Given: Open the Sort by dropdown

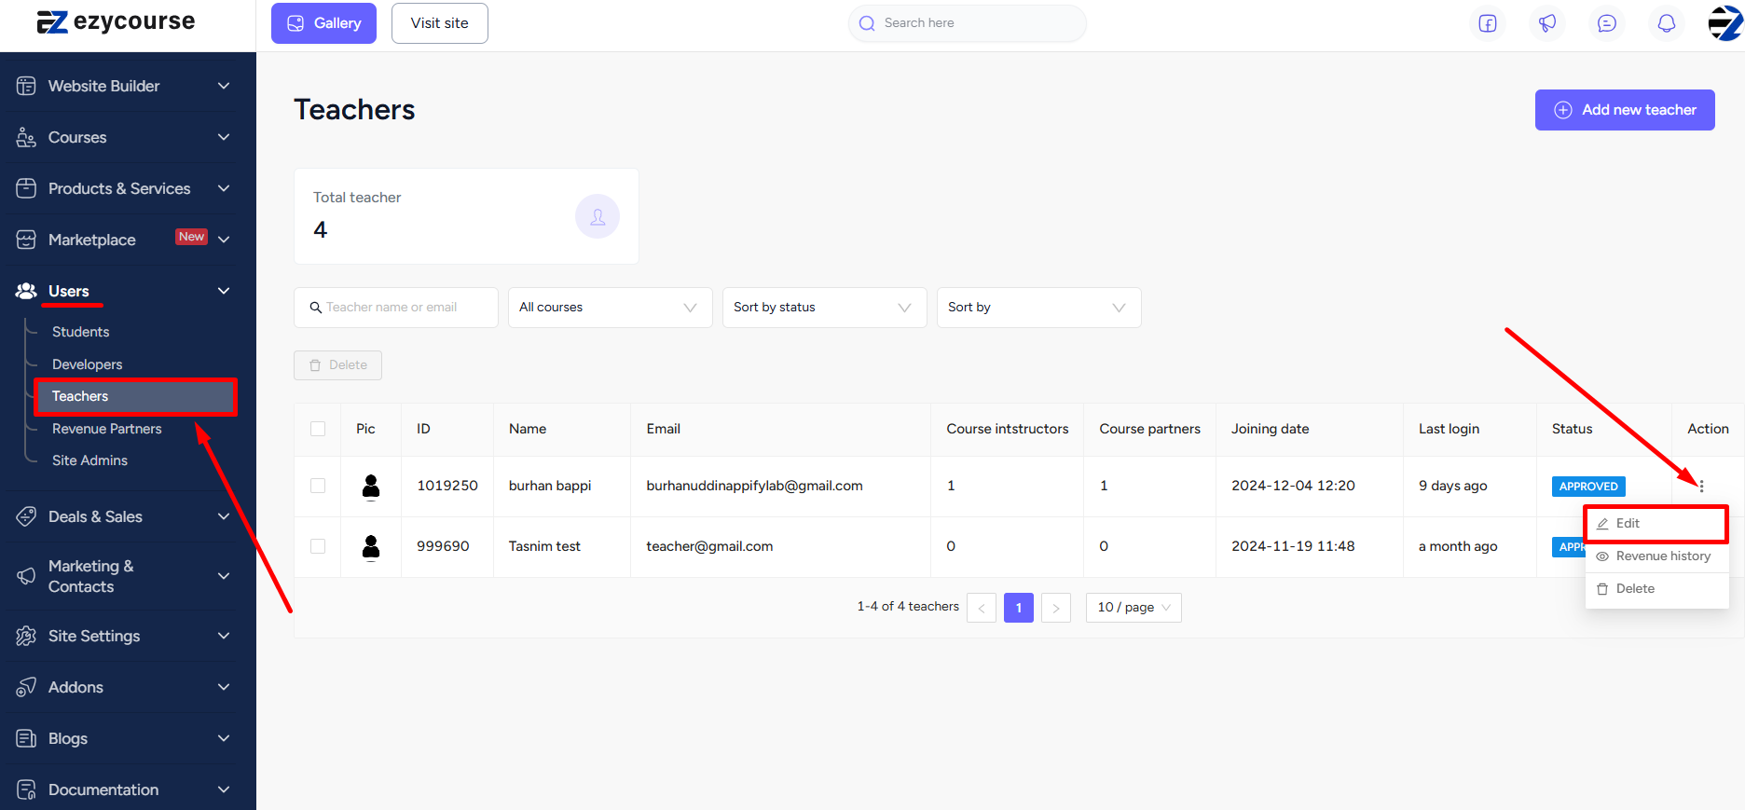Looking at the screenshot, I should [1039, 308].
